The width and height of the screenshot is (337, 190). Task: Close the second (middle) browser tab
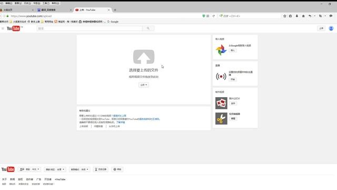coord(71,10)
